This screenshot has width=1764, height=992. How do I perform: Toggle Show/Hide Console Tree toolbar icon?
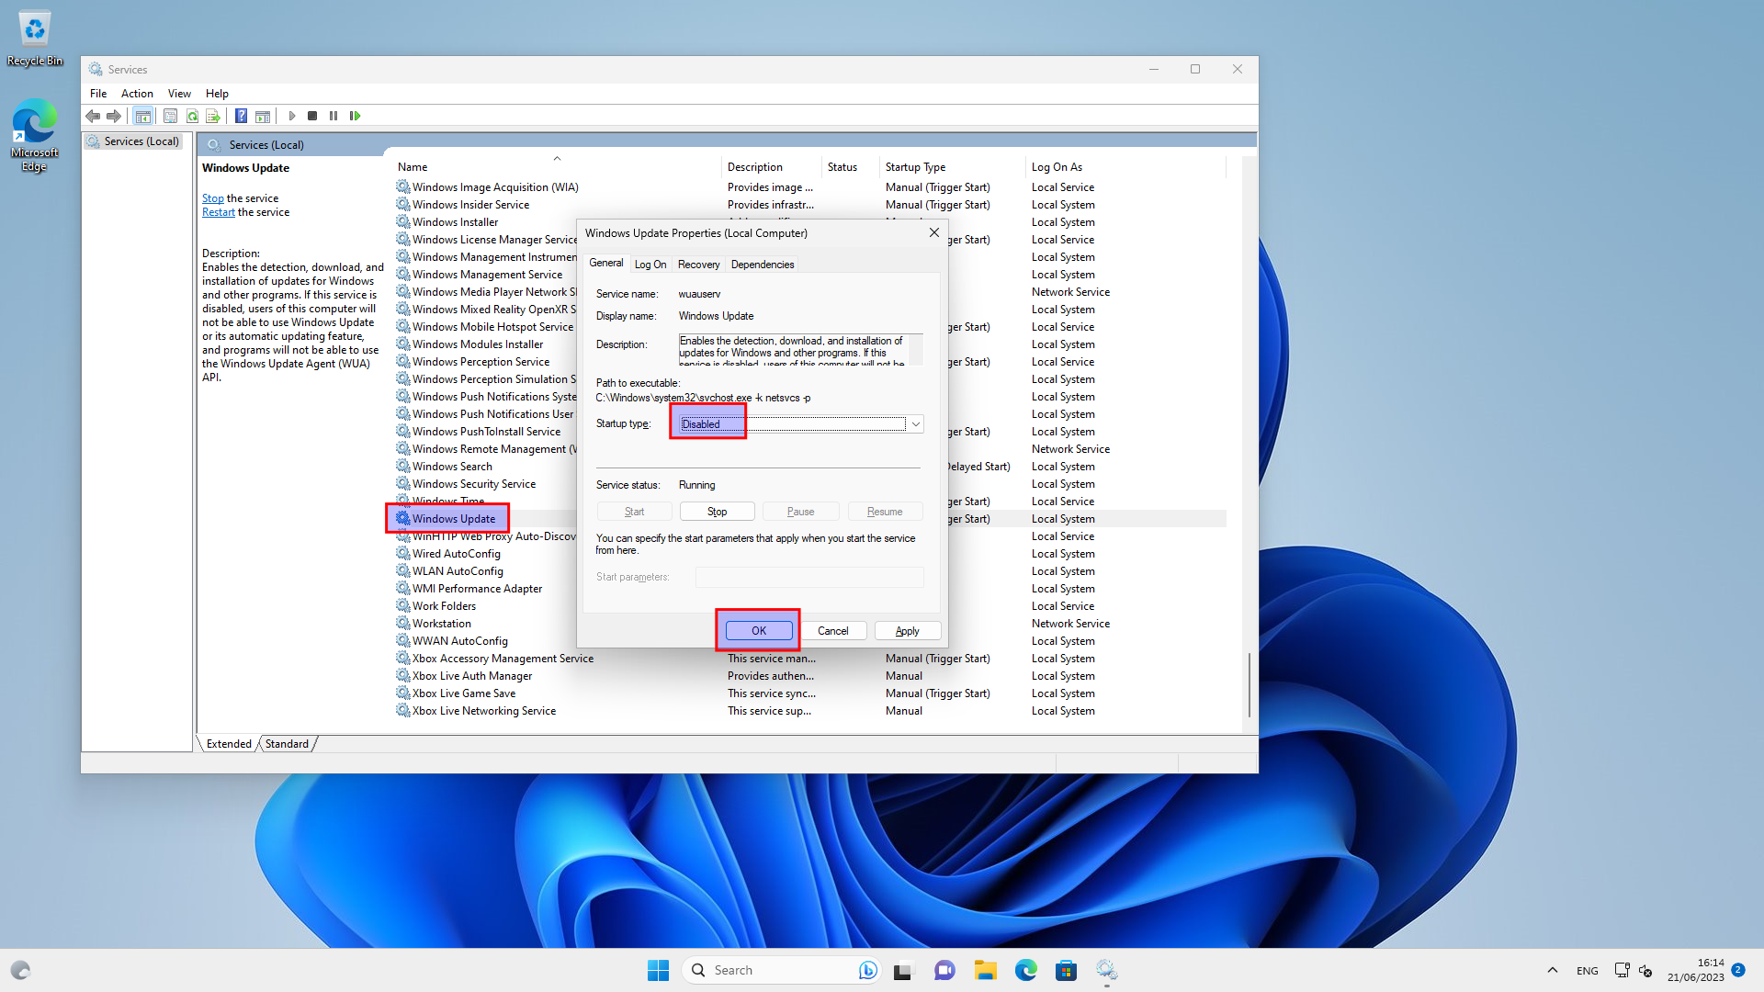tap(142, 116)
